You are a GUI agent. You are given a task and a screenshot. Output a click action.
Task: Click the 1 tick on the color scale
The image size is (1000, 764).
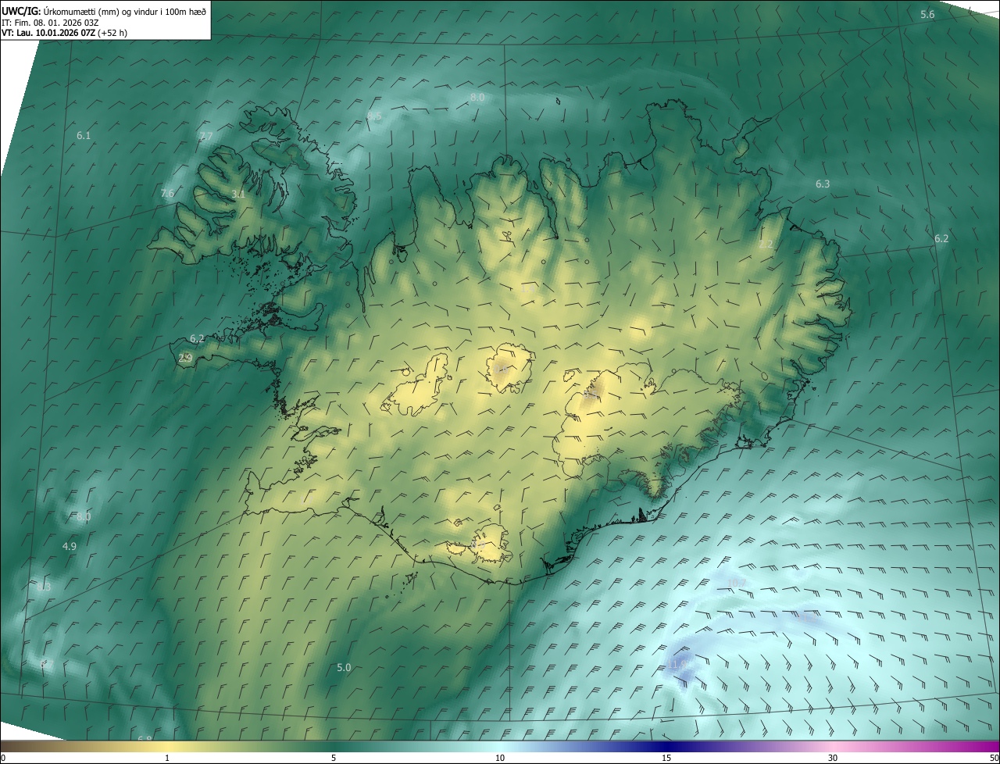(x=167, y=758)
